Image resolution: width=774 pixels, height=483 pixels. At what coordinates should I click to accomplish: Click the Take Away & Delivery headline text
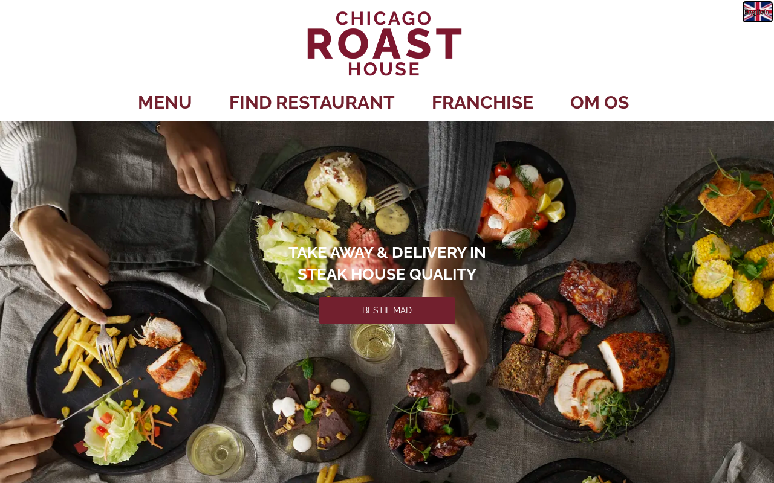(387, 263)
